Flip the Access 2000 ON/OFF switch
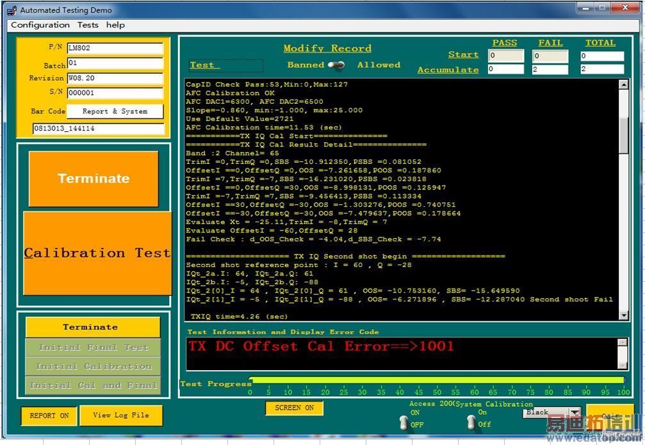This screenshot has width=645, height=445. [404, 422]
